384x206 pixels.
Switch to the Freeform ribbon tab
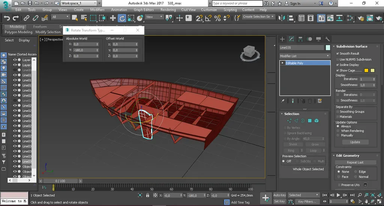click(x=40, y=27)
